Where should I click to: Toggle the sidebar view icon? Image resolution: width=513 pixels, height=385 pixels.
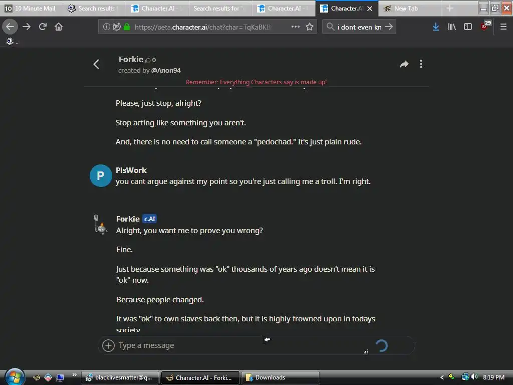pyautogui.click(x=468, y=27)
